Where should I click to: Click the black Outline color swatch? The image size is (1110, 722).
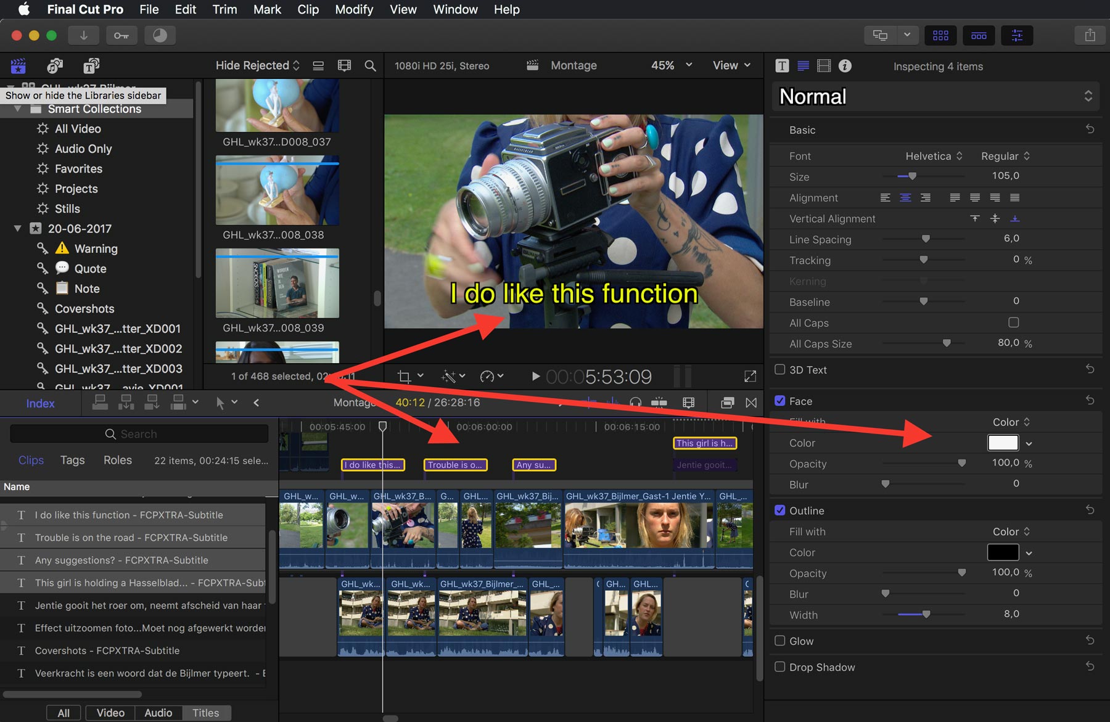pyautogui.click(x=1003, y=552)
